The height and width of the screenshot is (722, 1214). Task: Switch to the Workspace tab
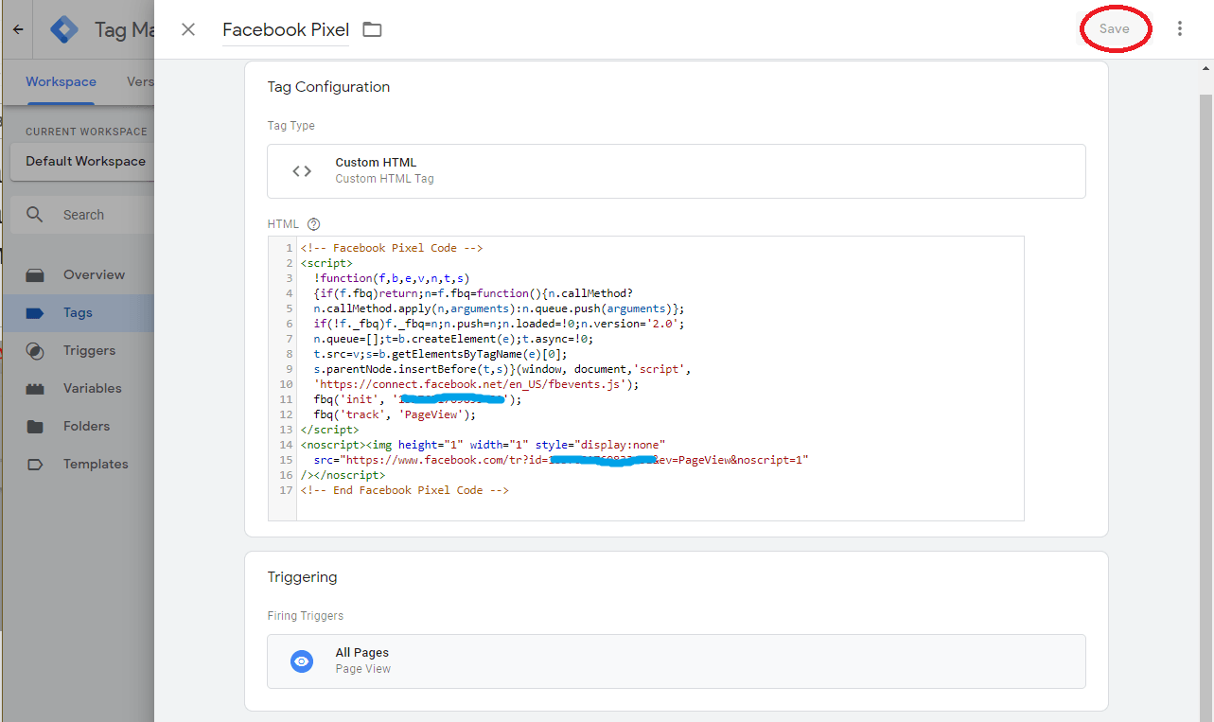pos(61,81)
